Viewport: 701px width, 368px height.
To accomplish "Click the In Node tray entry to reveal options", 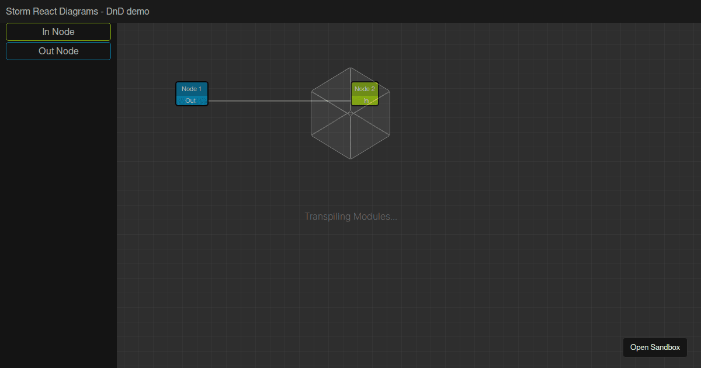I will (58, 32).
